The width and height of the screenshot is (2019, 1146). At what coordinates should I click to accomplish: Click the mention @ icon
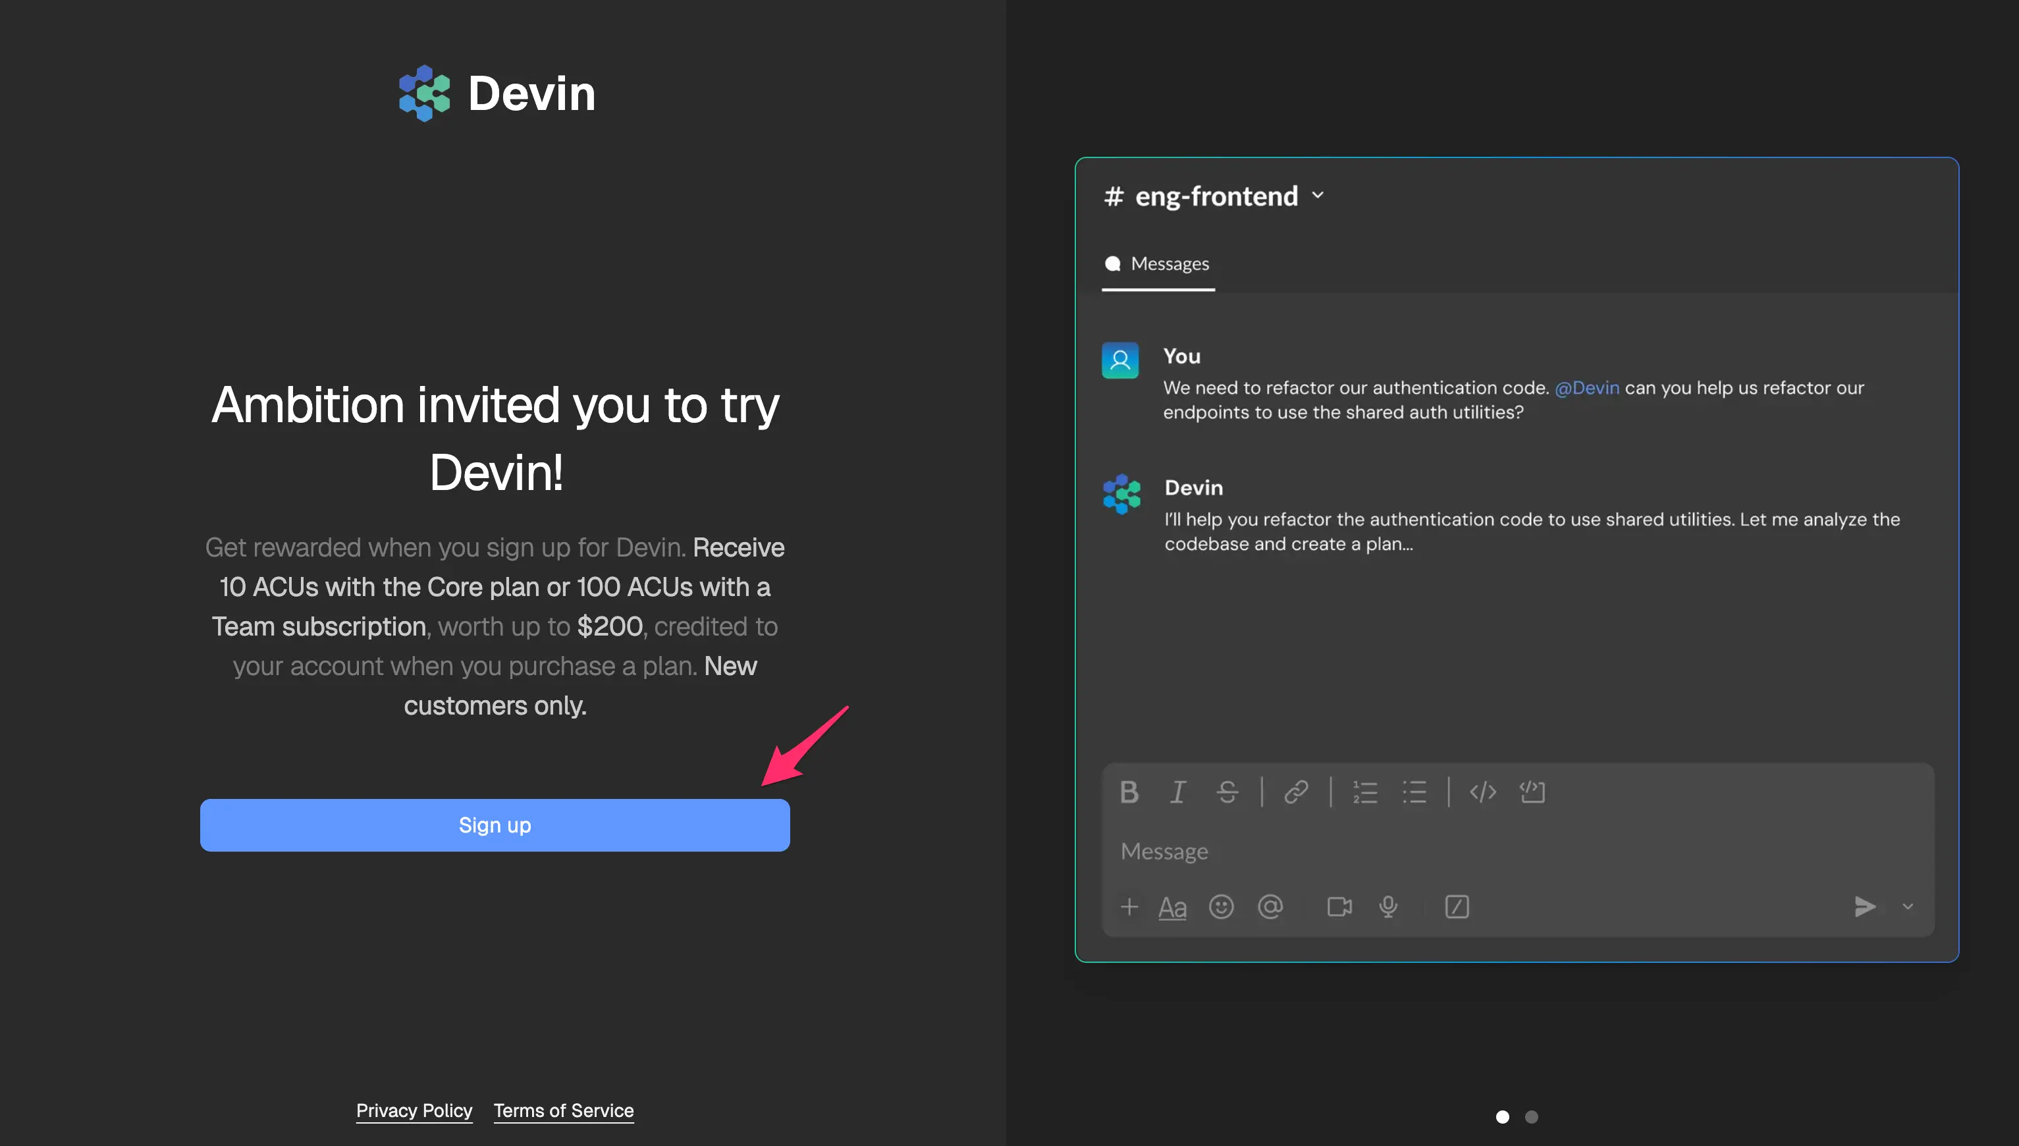(x=1270, y=907)
